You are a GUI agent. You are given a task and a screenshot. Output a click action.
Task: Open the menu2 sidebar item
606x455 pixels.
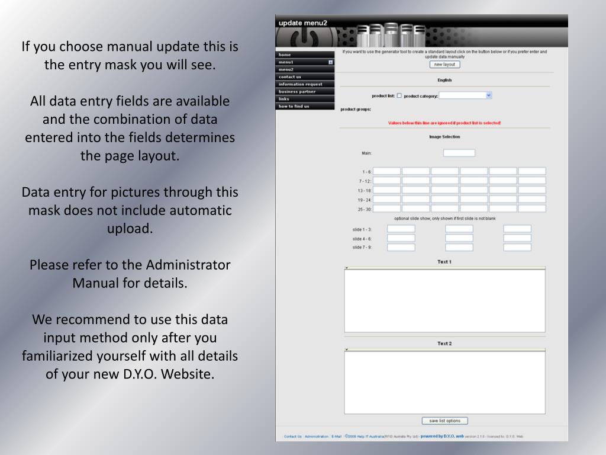tap(305, 70)
